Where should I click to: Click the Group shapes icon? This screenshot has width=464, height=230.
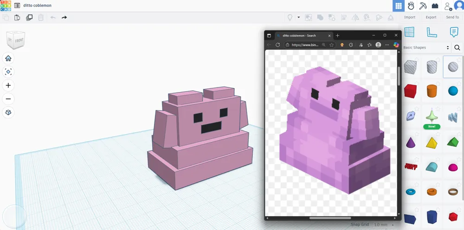320,18
